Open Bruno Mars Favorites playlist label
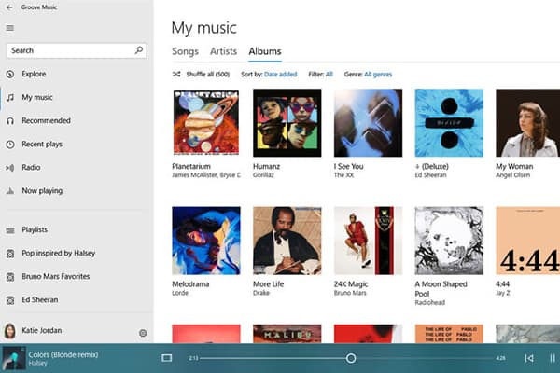The height and width of the screenshot is (373, 560). tap(56, 276)
